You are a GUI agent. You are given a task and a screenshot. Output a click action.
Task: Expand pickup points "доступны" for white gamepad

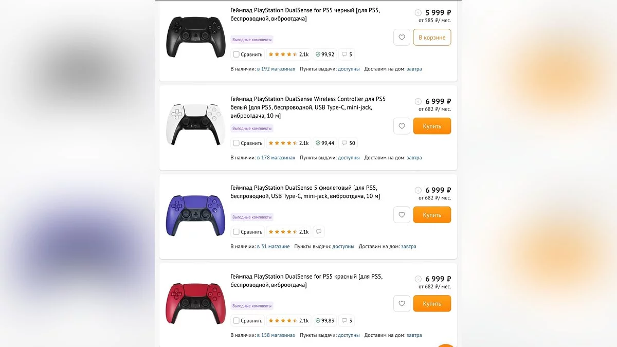pyautogui.click(x=349, y=158)
